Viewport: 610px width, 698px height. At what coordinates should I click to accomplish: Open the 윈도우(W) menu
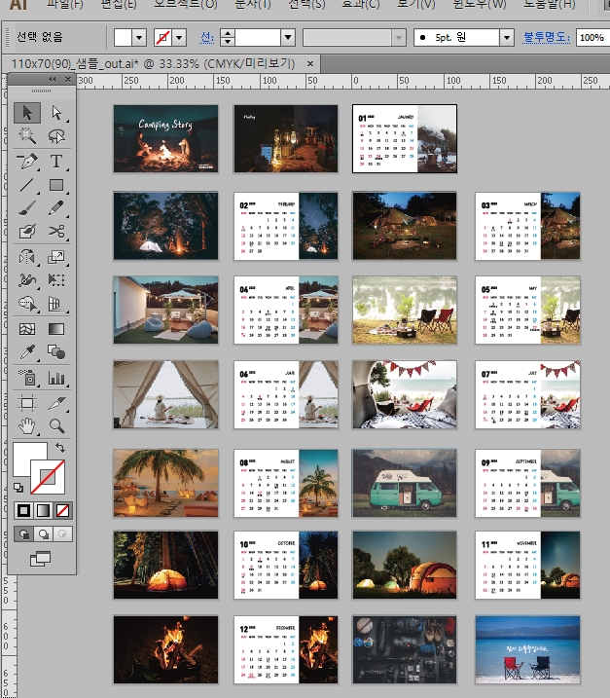point(480,5)
